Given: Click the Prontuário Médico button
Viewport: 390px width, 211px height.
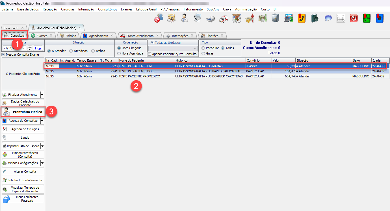Looking at the screenshot, I should (x=23, y=112).
